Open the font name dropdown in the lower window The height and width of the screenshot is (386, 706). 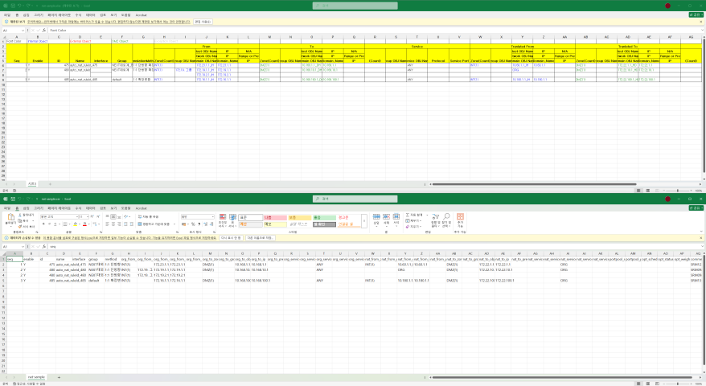coord(77,216)
